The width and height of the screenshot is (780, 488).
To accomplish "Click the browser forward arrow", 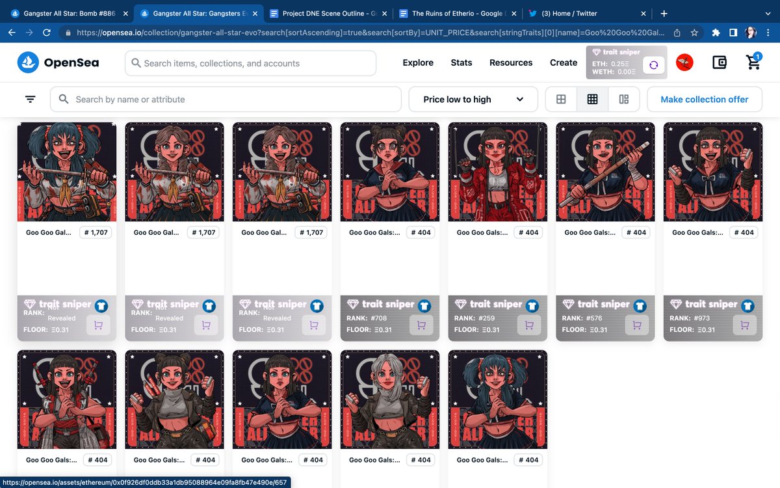I will 30,32.
